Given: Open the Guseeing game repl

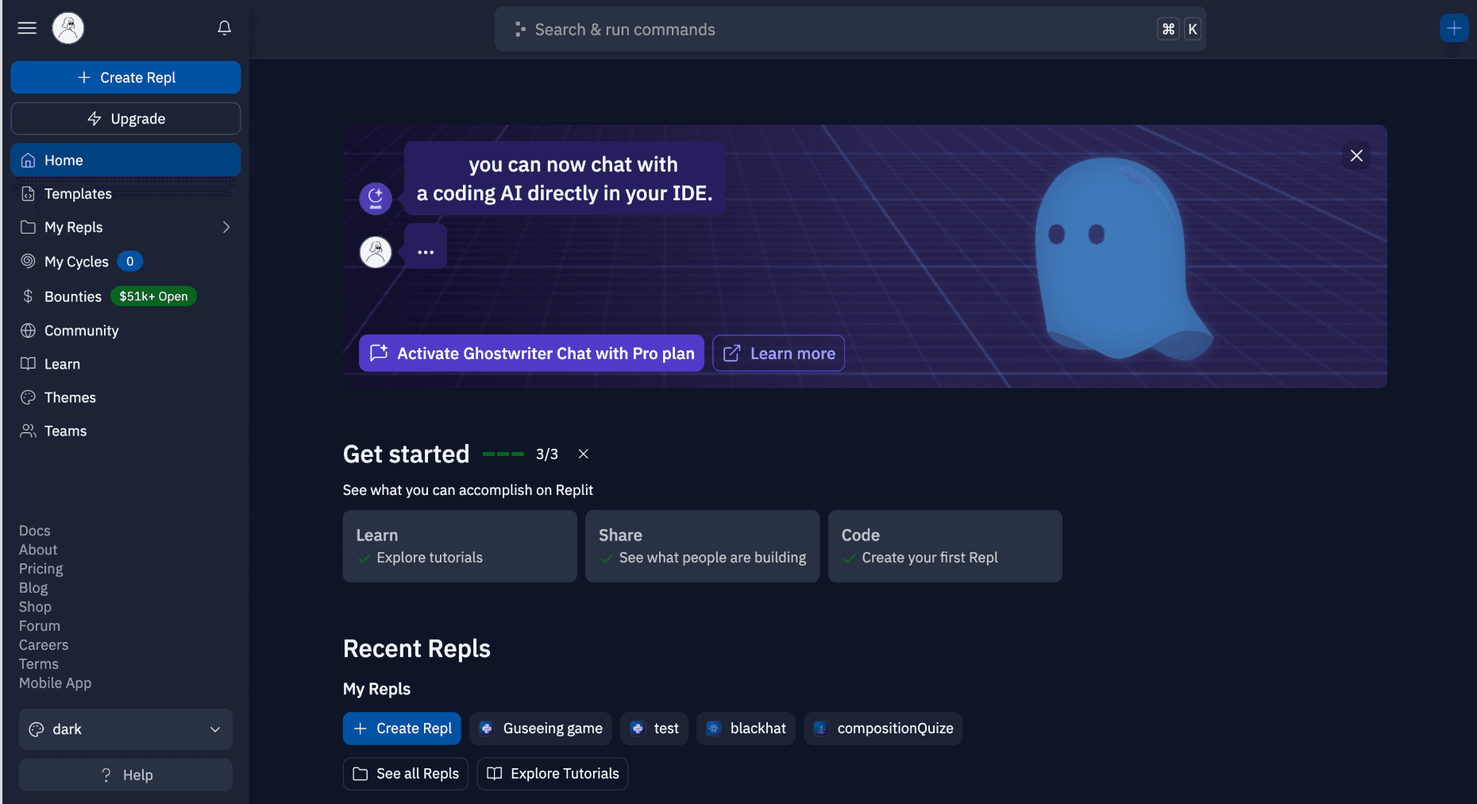Looking at the screenshot, I should [x=541, y=729].
